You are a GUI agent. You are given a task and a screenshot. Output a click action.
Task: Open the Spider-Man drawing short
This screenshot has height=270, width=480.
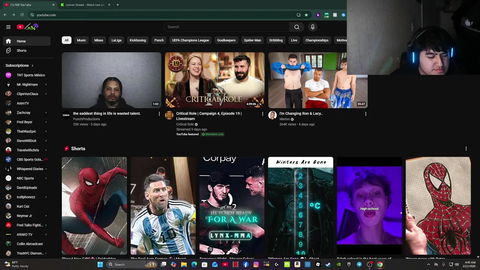click(438, 206)
